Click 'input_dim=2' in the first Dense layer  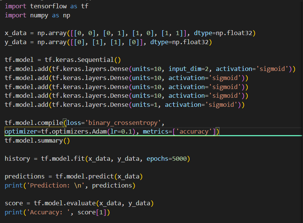coord(189,69)
